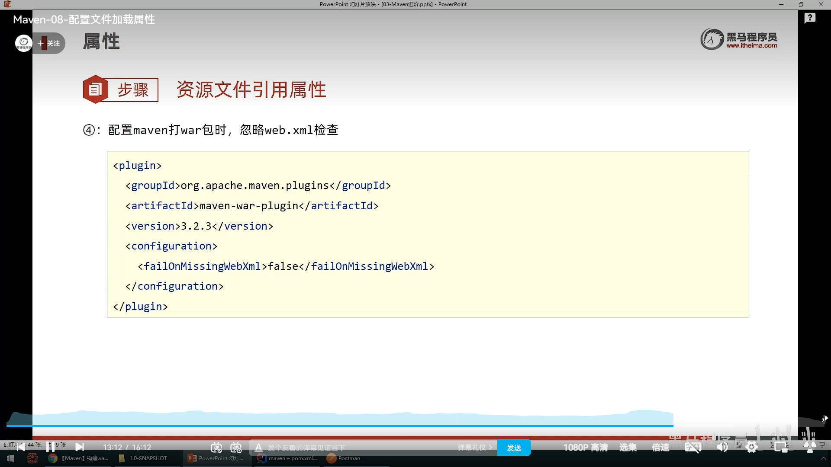Expand the 弹幕礼仪 etiquette link
This screenshot has width=831, height=467.
coord(475,448)
